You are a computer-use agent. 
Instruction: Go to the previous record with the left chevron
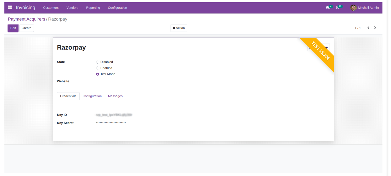pyautogui.click(x=368, y=28)
